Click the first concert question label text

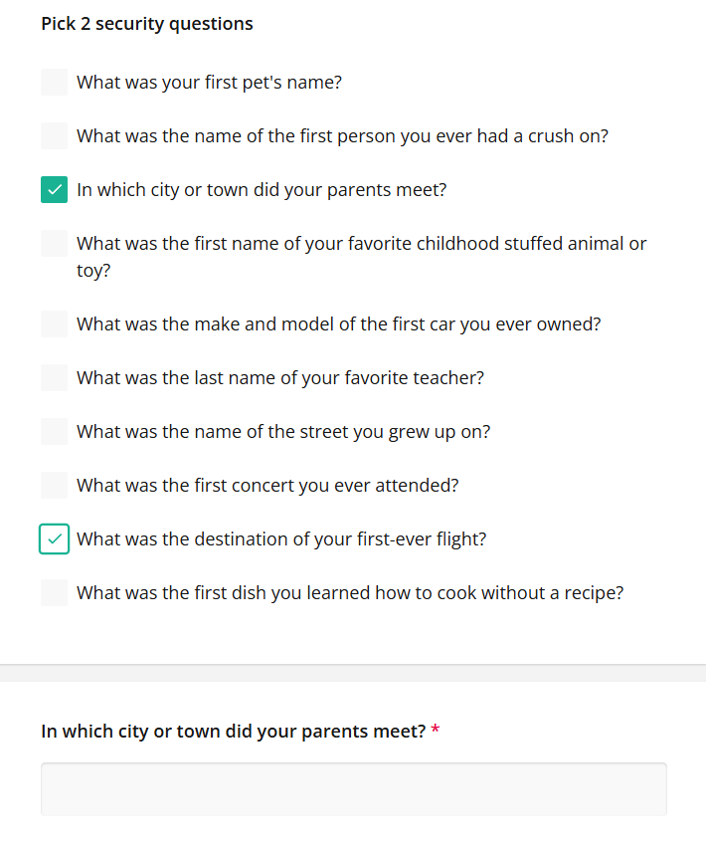(267, 486)
